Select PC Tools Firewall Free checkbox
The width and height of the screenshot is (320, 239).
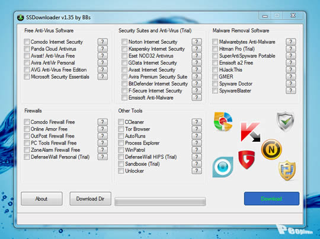pos(27,143)
